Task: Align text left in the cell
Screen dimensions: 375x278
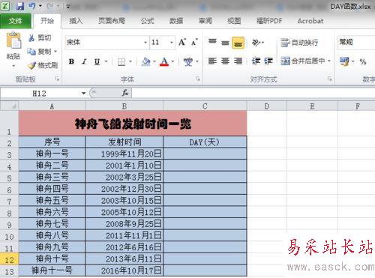Action: 212,61
